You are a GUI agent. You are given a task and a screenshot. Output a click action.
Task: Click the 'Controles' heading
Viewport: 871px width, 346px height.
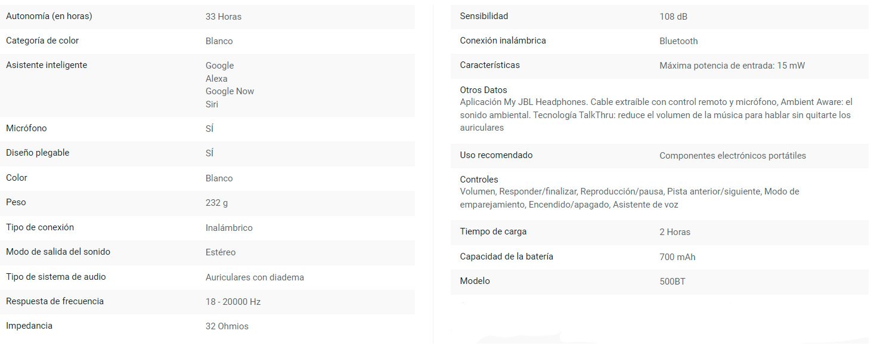click(x=479, y=180)
